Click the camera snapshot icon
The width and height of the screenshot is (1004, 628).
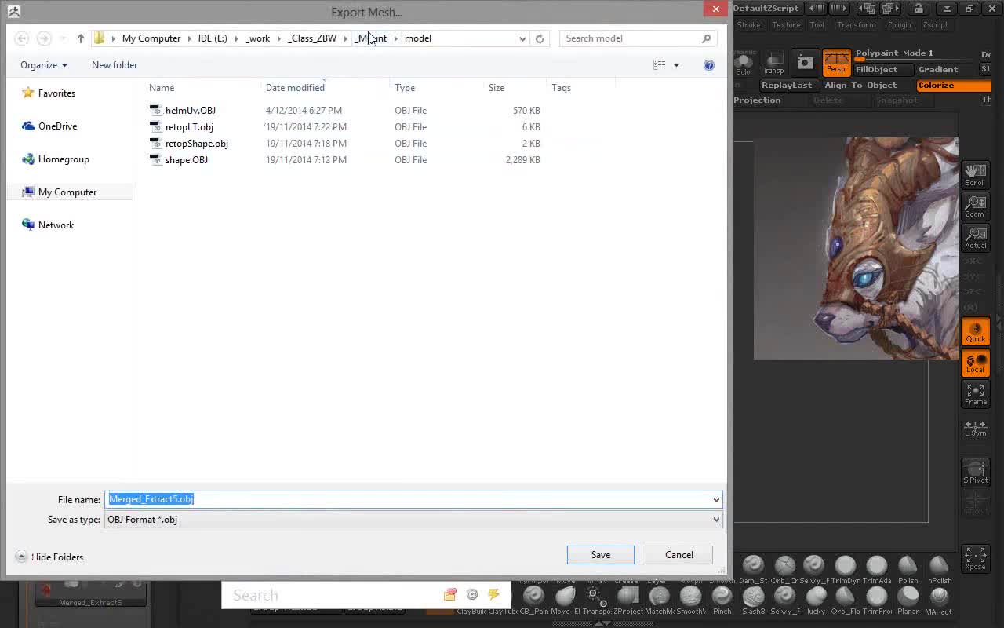[805, 62]
